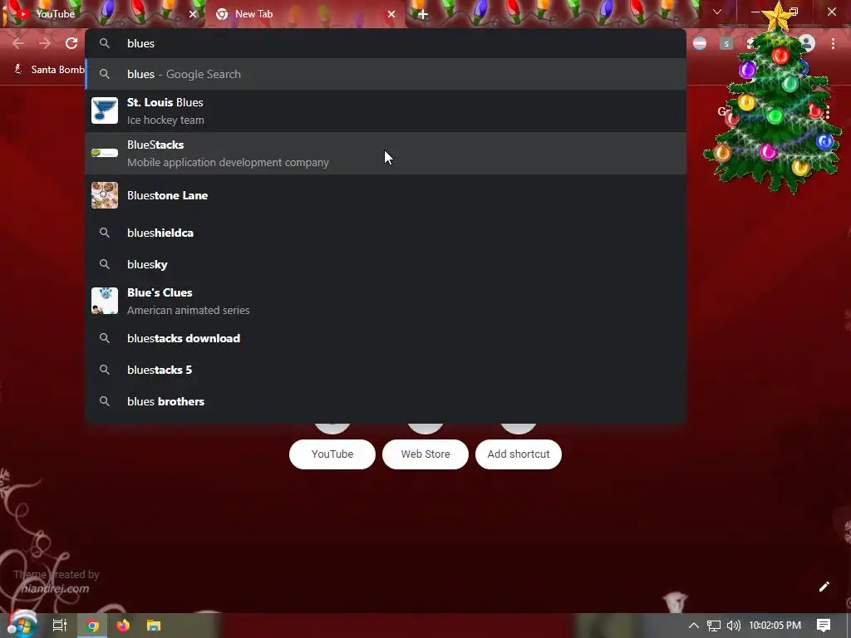Go back using back arrow

point(18,43)
